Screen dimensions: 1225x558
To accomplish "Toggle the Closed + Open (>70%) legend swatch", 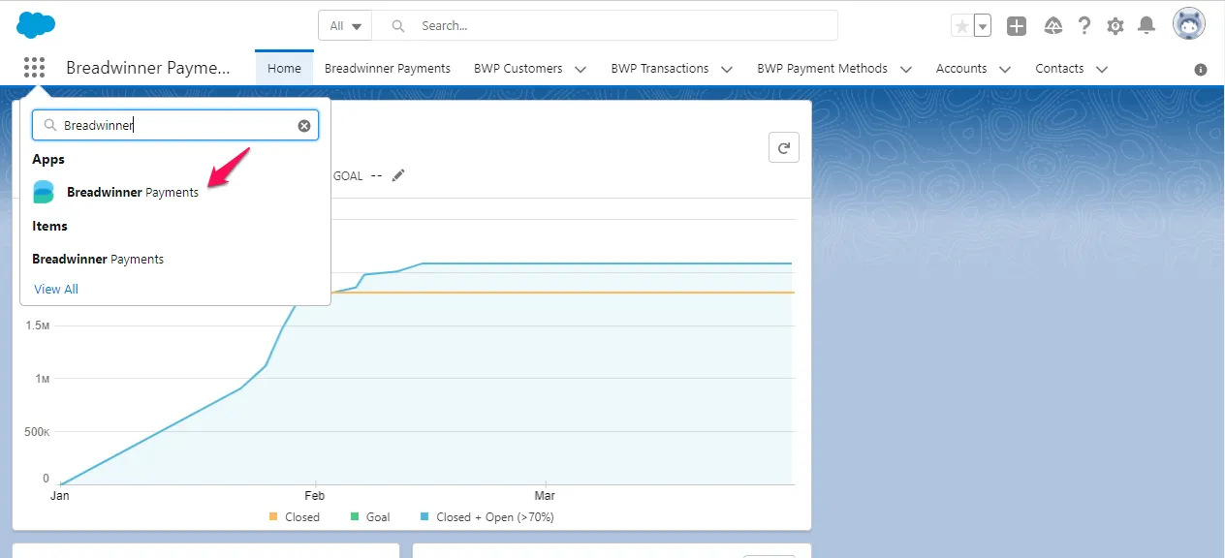I will click(x=424, y=517).
